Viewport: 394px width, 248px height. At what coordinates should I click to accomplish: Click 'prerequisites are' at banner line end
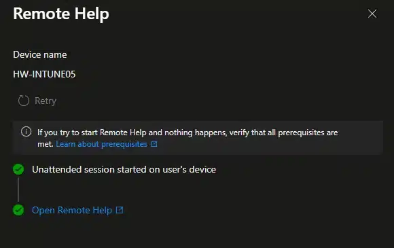coord(308,132)
